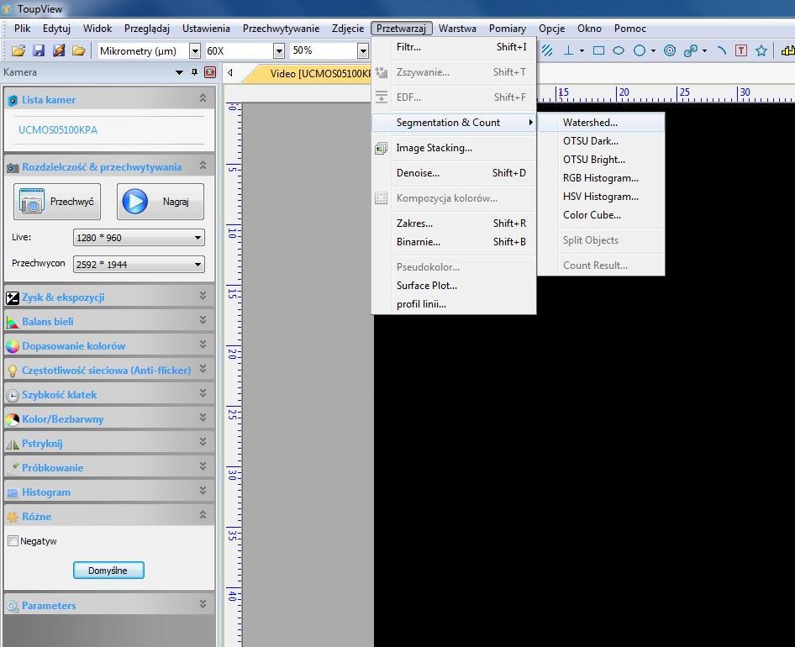Click the quick save lightning icon
This screenshot has height=647, width=795.
pyautogui.click(x=59, y=50)
